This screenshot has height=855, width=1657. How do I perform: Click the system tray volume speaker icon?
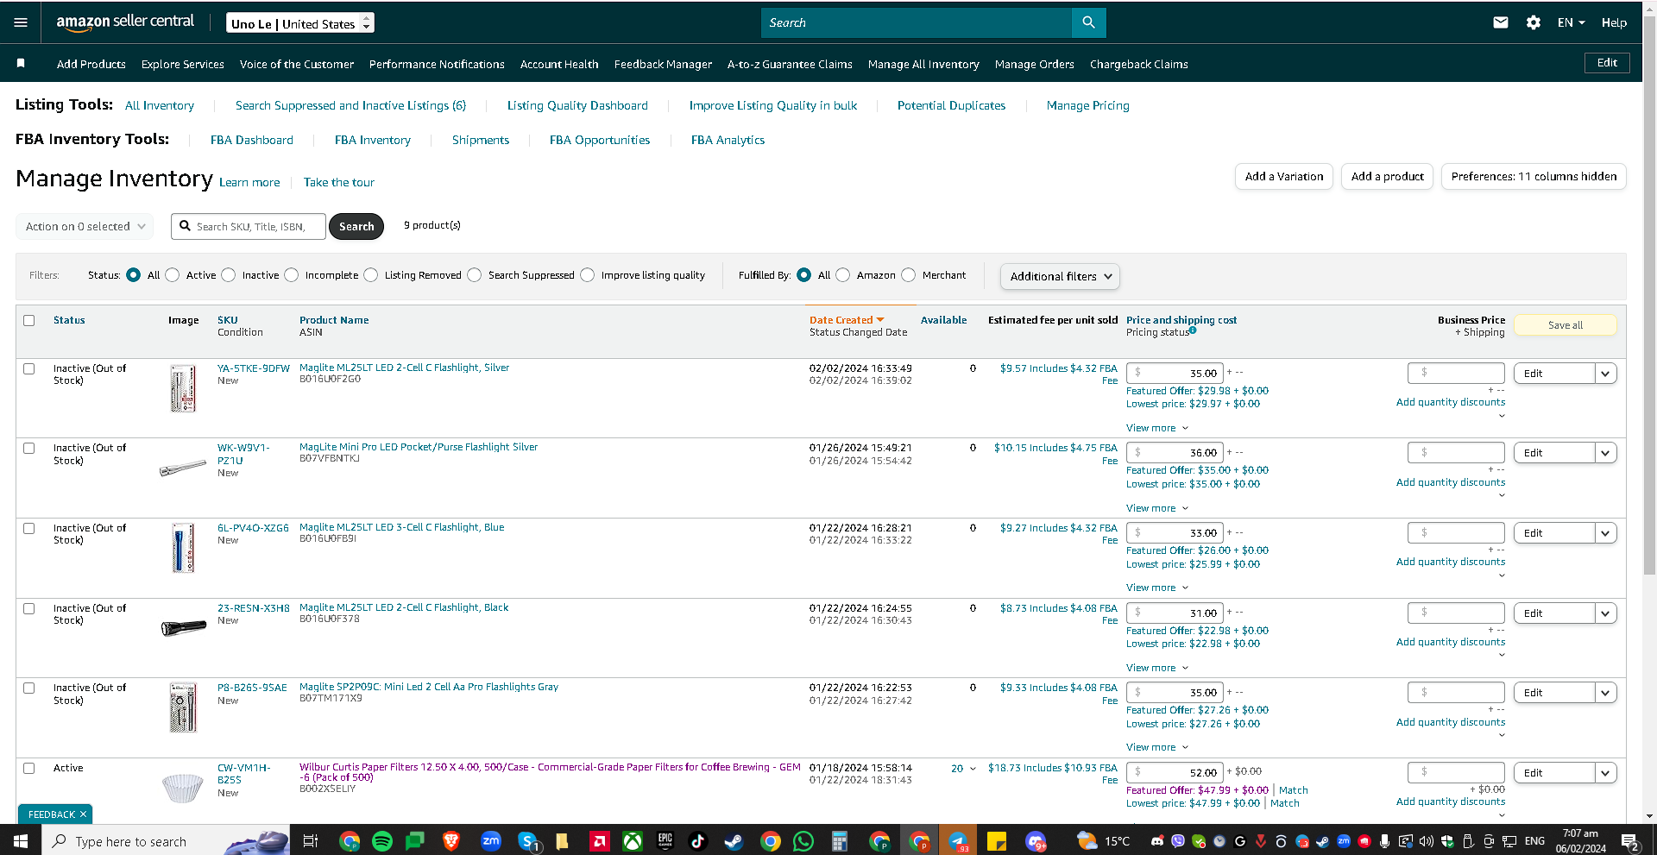(x=1426, y=841)
